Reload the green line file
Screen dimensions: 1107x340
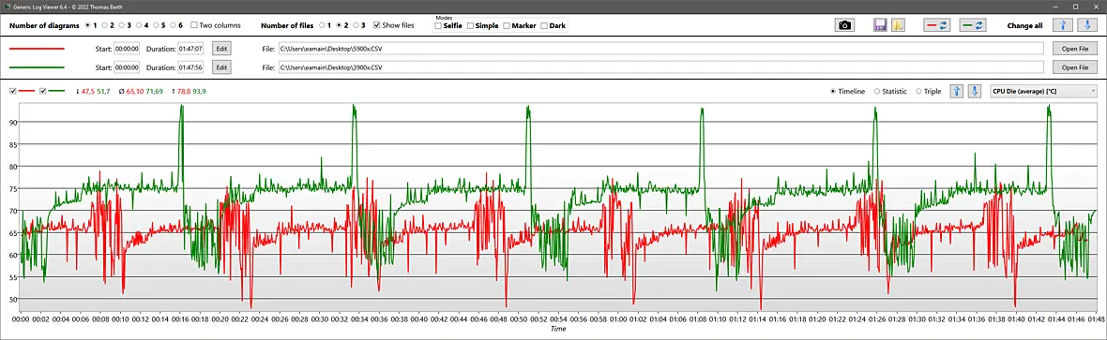(x=973, y=25)
